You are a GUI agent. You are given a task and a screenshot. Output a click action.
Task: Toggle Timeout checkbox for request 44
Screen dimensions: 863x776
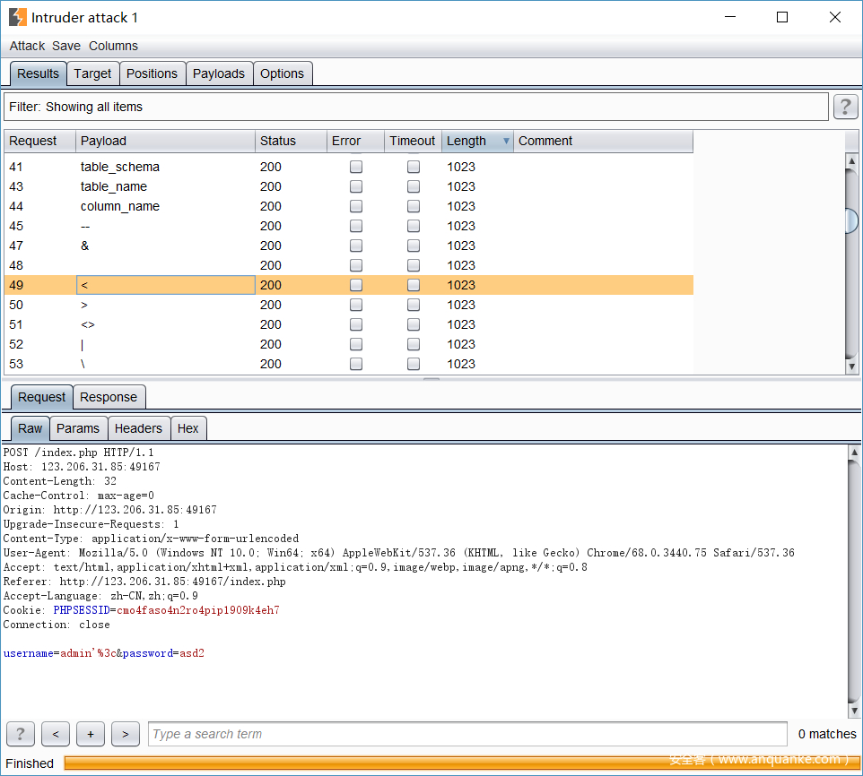pyautogui.click(x=414, y=206)
